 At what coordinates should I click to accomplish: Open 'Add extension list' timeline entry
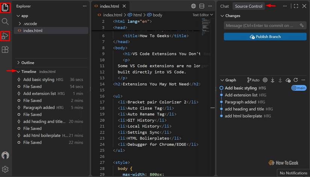pyautogui.click(x=51, y=93)
